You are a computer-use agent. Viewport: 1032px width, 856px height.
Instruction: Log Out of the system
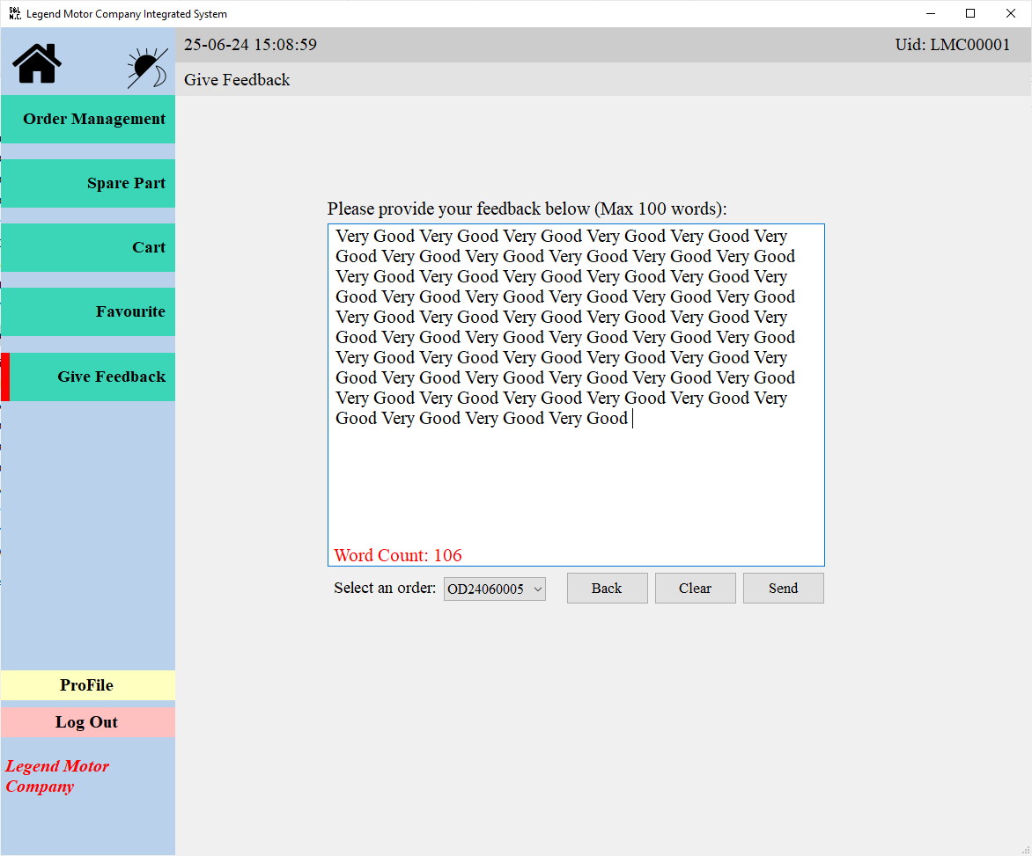87,721
